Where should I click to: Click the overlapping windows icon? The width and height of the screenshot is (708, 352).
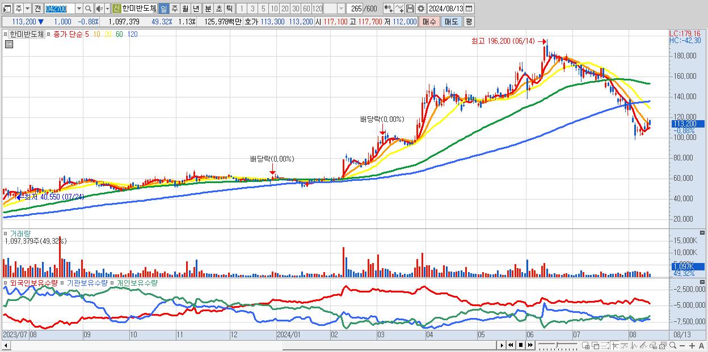click(x=595, y=345)
